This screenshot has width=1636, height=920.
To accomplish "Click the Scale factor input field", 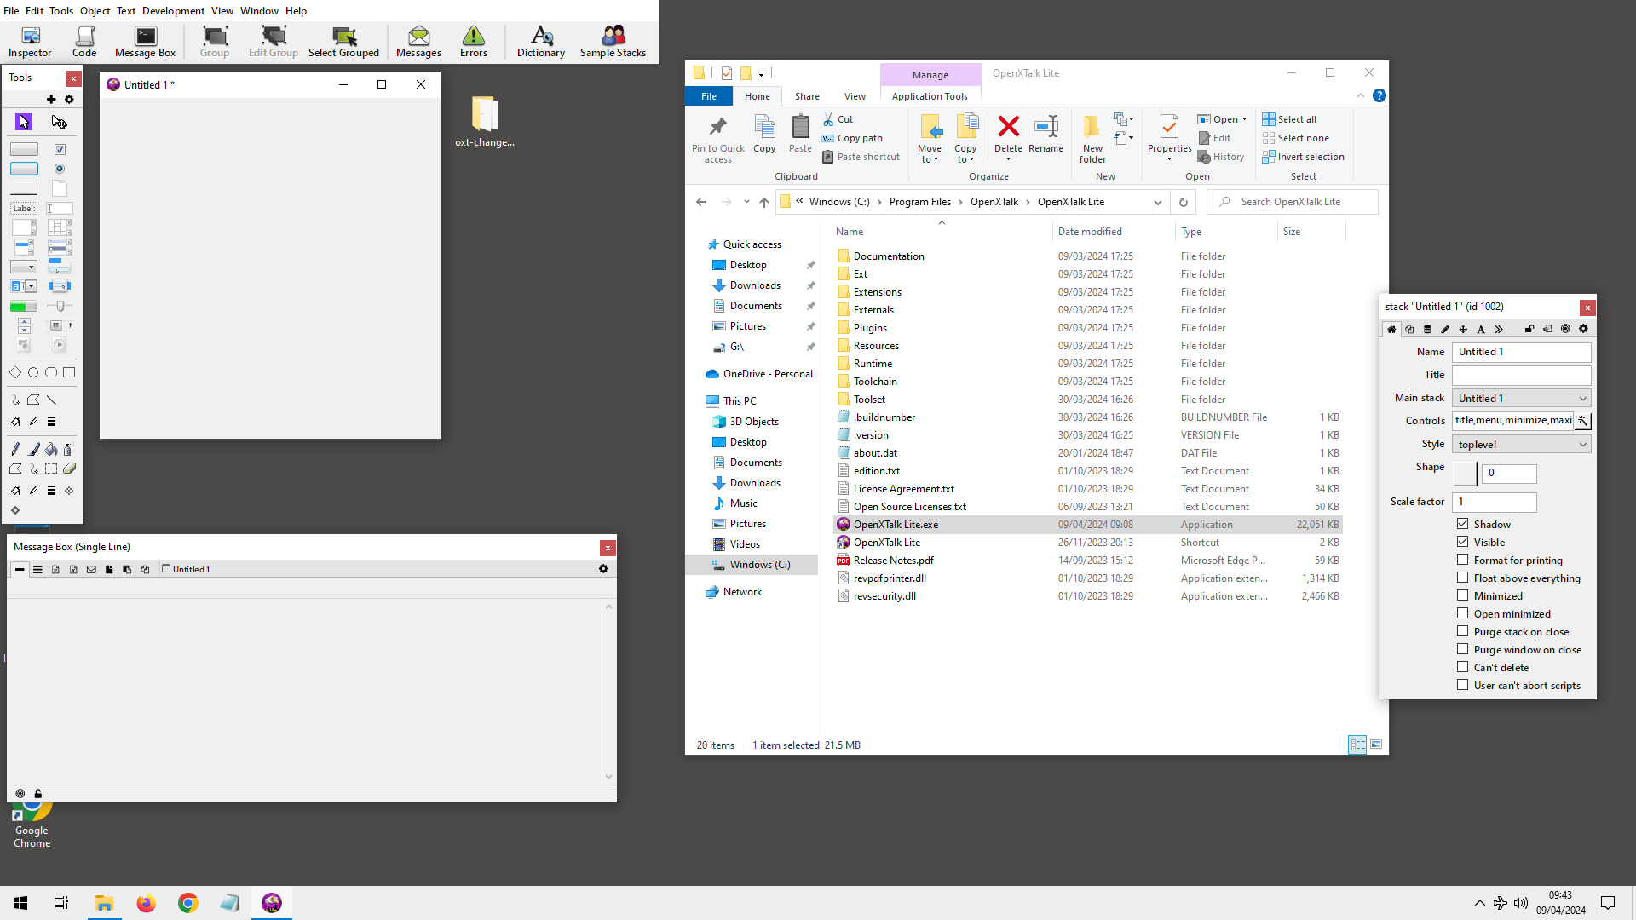I will click(x=1495, y=502).
